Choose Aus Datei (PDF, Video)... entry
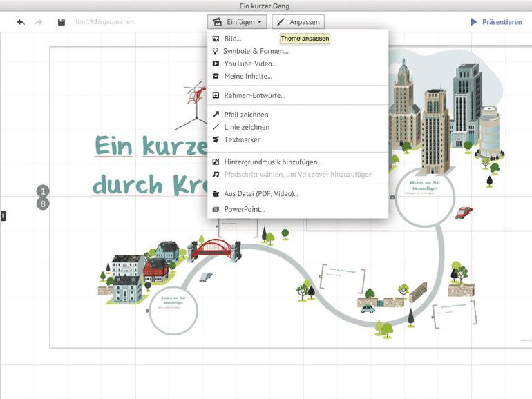 pos(298,194)
